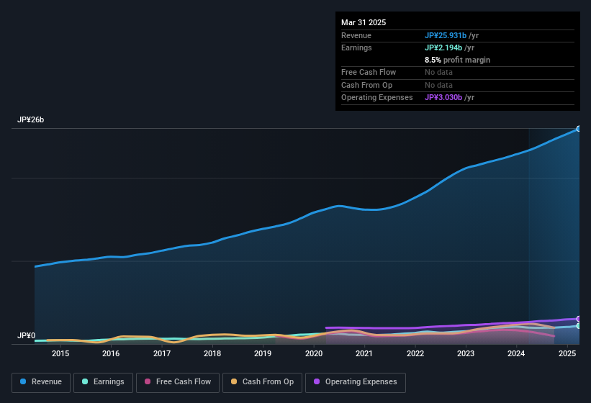Viewport: 591px width, 403px height.
Task: Click the JP¥3.030b operating expenses value
Action: pos(443,98)
